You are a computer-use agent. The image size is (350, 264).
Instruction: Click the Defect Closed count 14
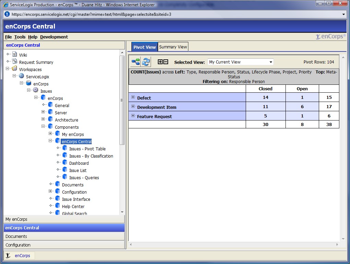pos(265,97)
